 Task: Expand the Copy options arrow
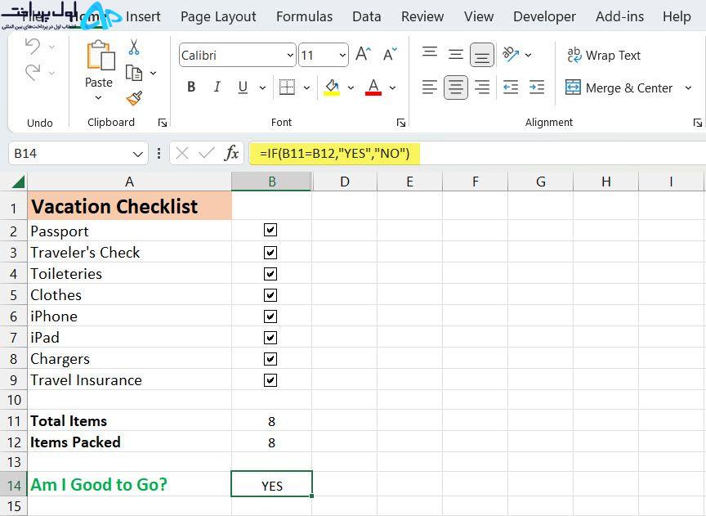[153, 73]
